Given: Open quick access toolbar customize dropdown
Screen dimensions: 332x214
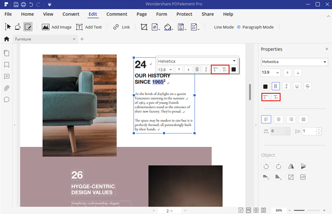Looking at the screenshot, I should pos(49,5).
